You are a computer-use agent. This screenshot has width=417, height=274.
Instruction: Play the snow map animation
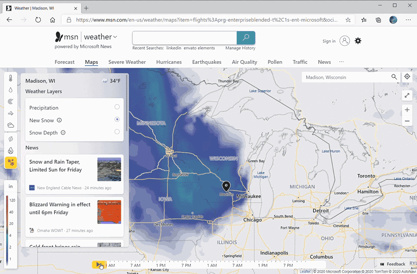(99, 265)
